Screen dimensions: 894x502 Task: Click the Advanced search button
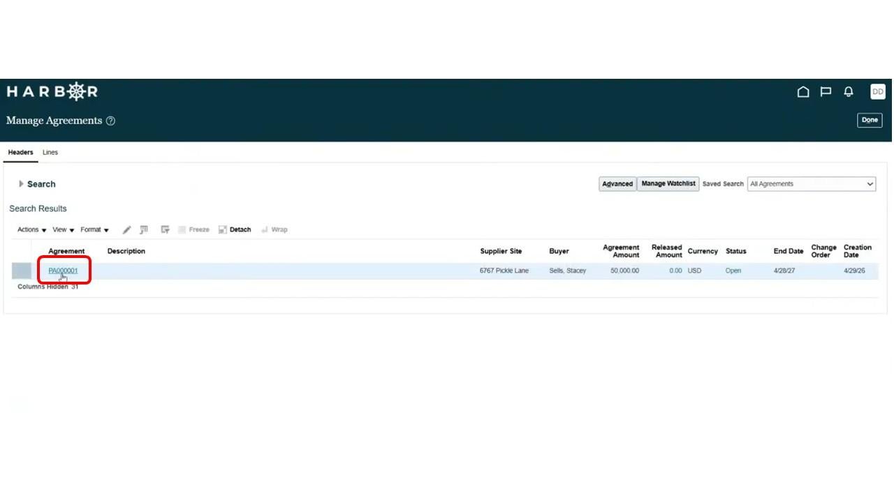tap(617, 184)
